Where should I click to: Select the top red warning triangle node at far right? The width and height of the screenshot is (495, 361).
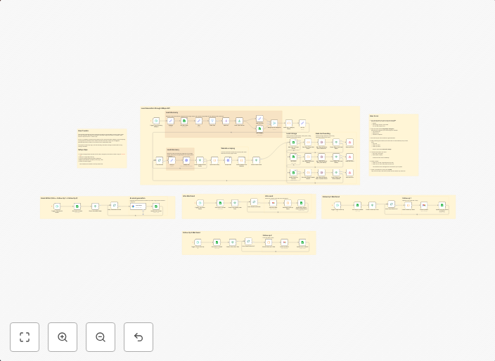point(349,143)
